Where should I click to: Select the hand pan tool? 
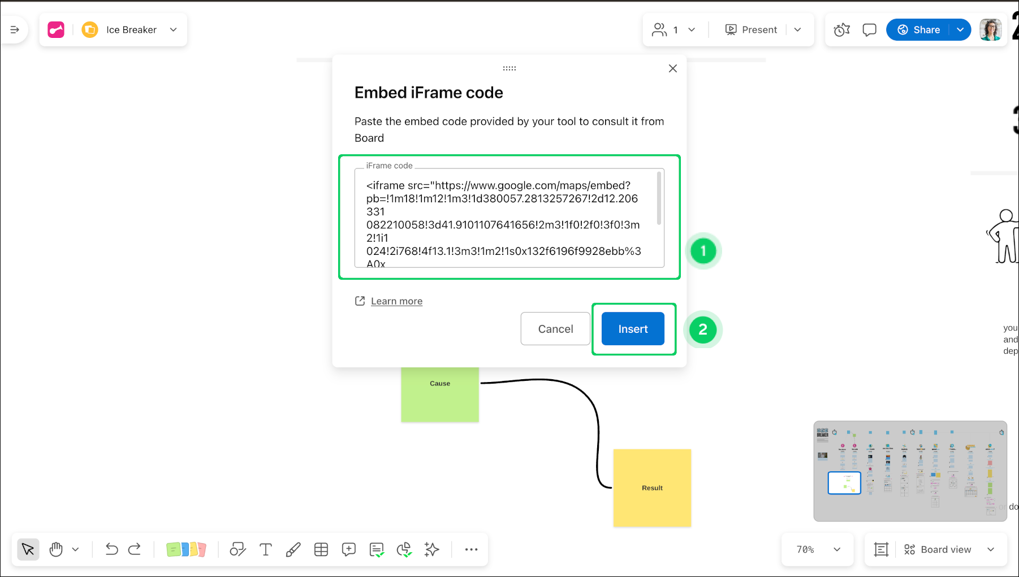(x=56, y=549)
